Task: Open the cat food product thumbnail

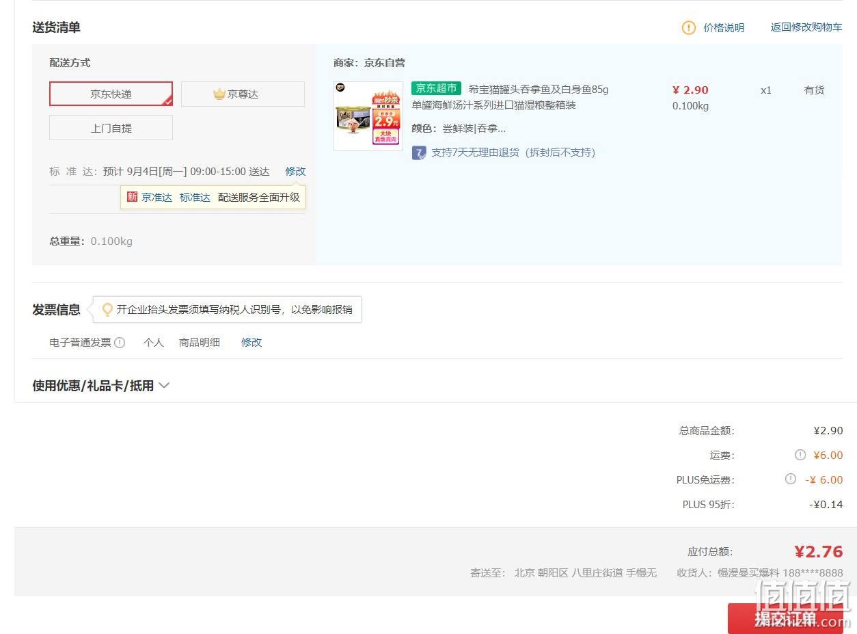Action: 368,116
